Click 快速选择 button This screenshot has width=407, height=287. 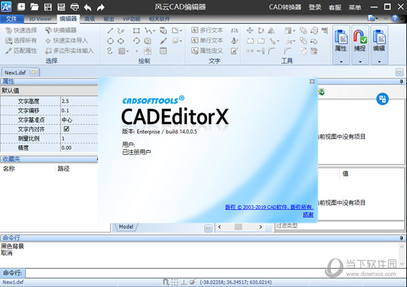click(21, 30)
